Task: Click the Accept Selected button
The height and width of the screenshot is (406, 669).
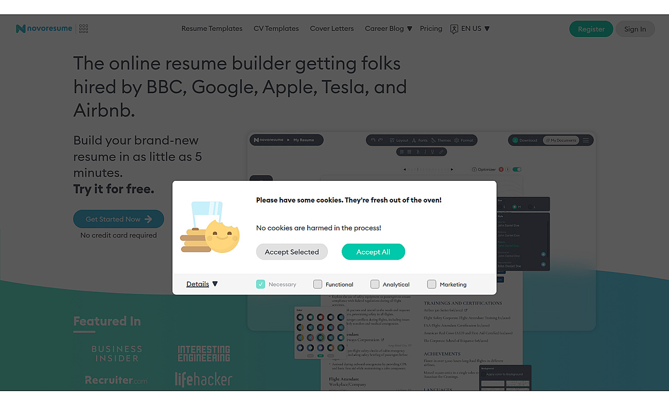Action: pyautogui.click(x=292, y=252)
